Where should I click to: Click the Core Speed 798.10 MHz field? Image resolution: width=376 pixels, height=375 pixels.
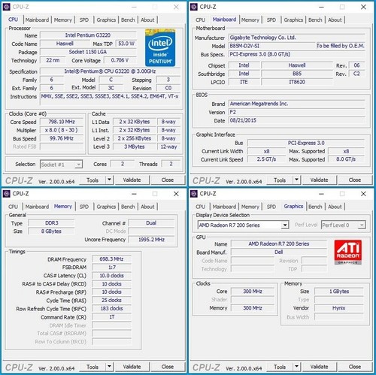(62, 122)
